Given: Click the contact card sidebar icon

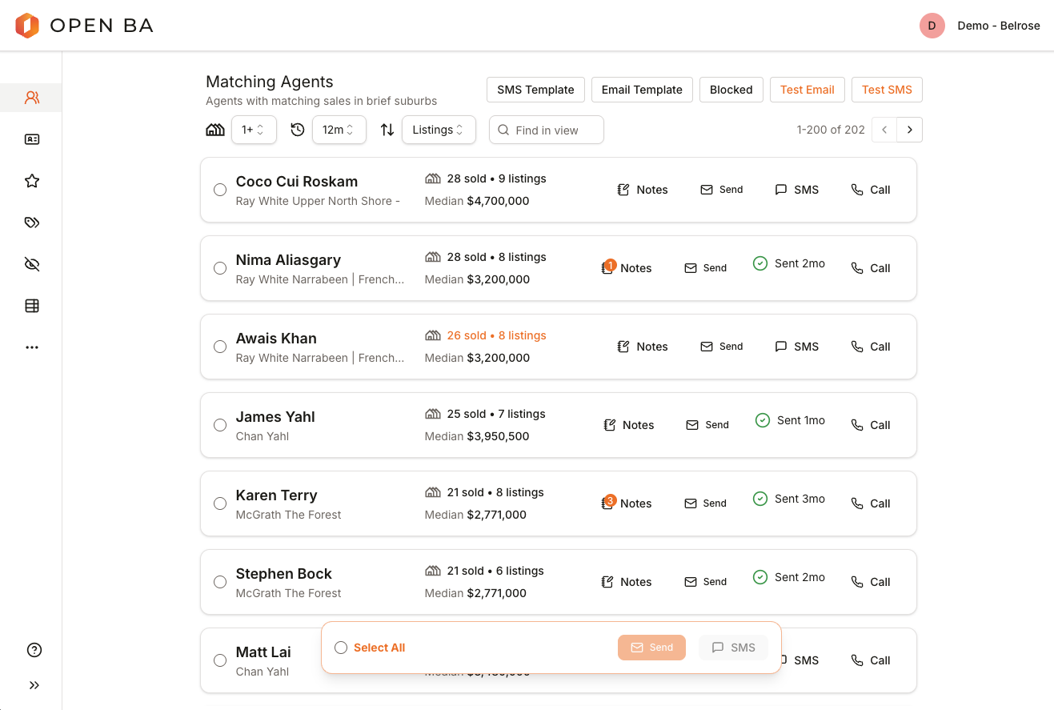Looking at the screenshot, I should (32, 139).
